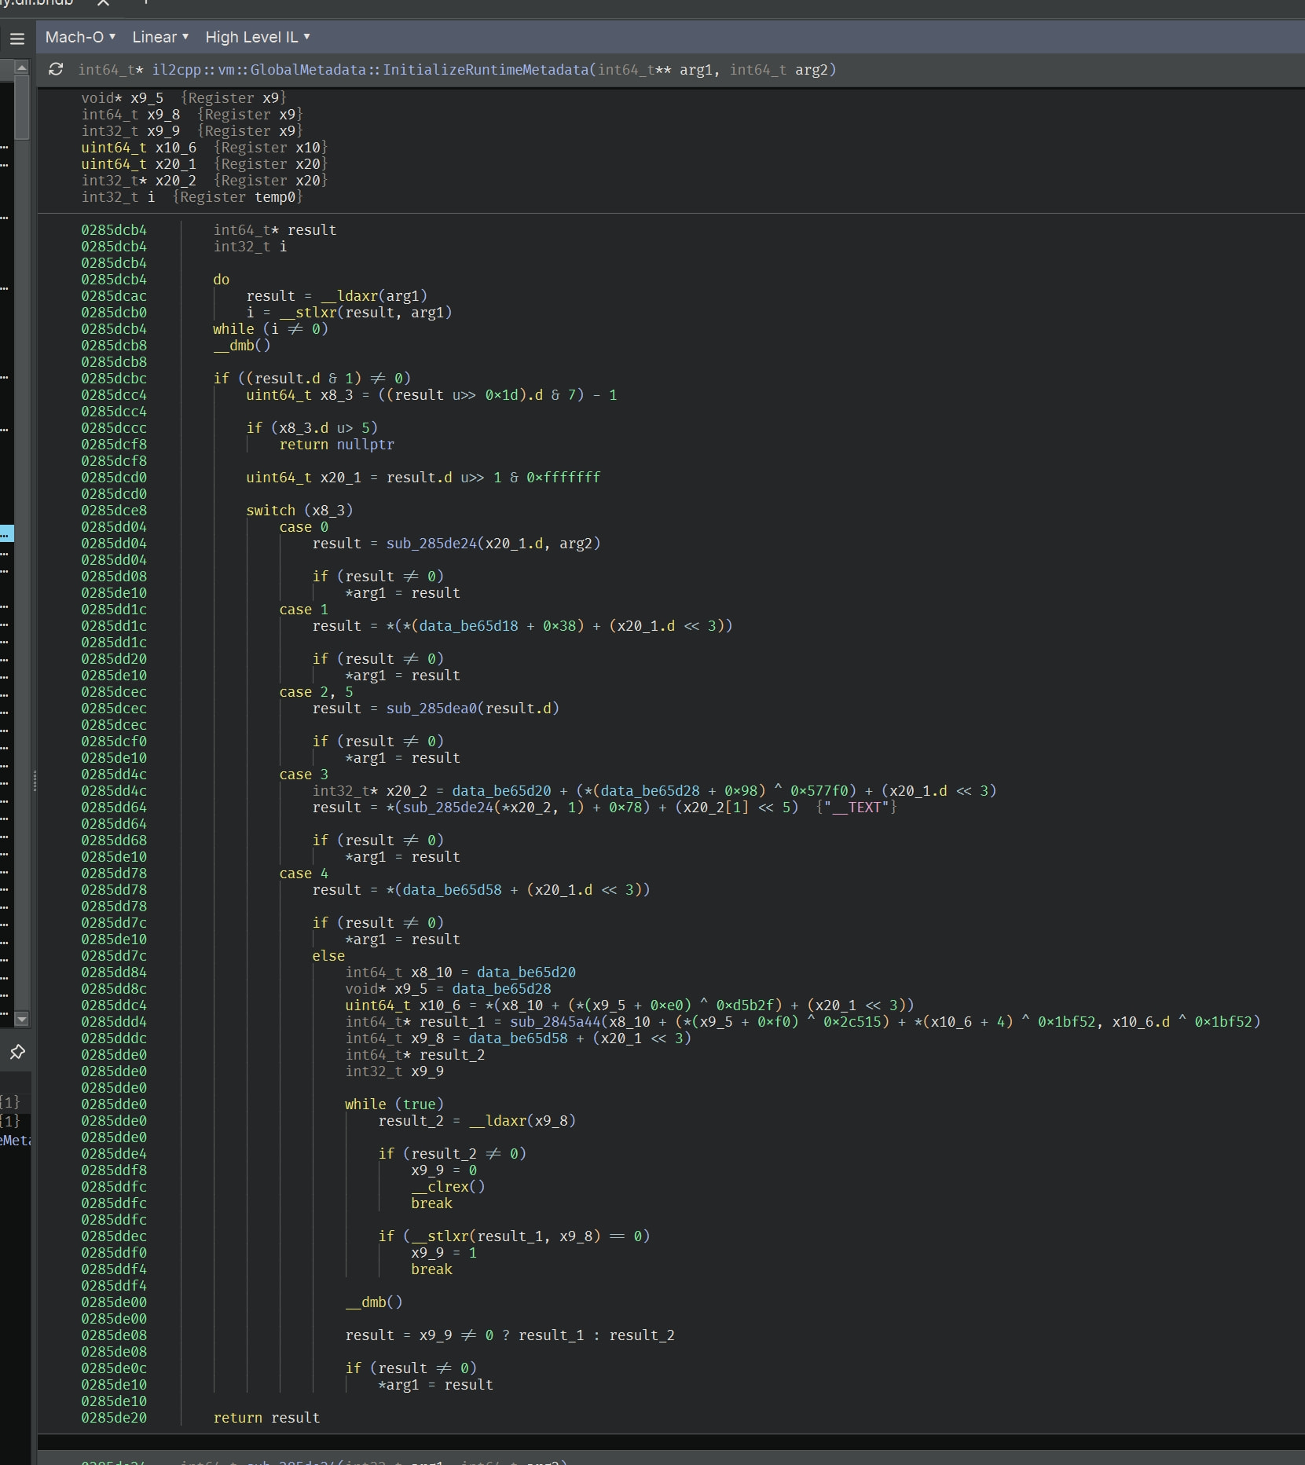Open the Linear view mode dropdown

(160, 37)
